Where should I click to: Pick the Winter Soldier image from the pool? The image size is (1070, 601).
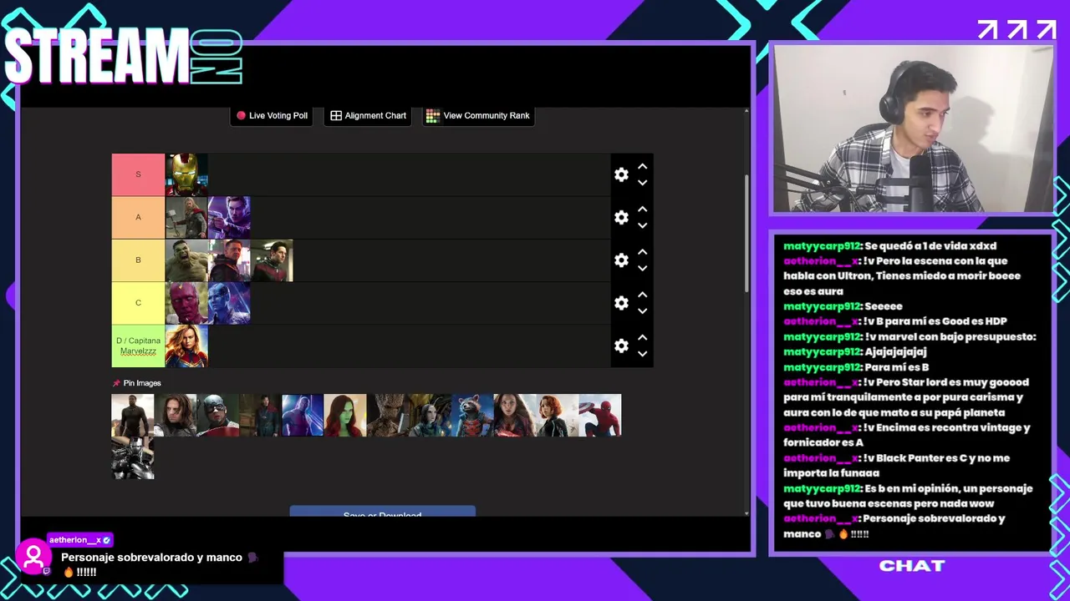176,415
